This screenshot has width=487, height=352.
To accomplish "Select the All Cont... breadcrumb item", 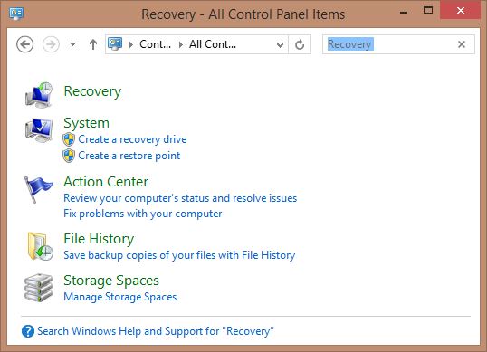I will point(213,44).
